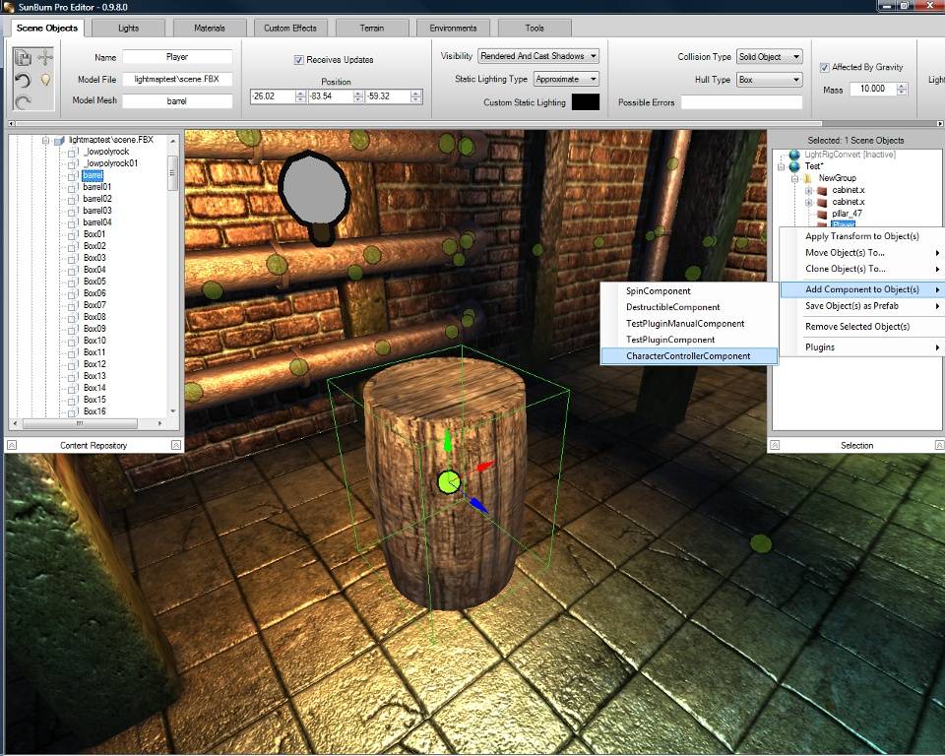Select Remove Selected Object(s) menu entry
This screenshot has width=945, height=756.
[x=857, y=327]
